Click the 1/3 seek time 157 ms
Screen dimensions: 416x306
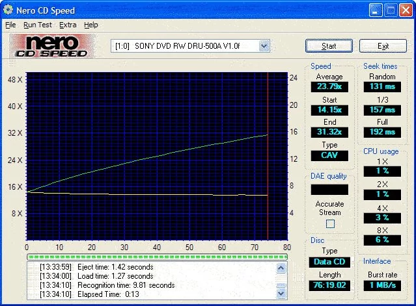coord(382,110)
